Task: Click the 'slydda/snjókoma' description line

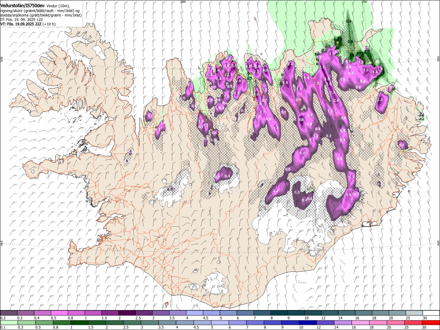Action: pos(41,15)
